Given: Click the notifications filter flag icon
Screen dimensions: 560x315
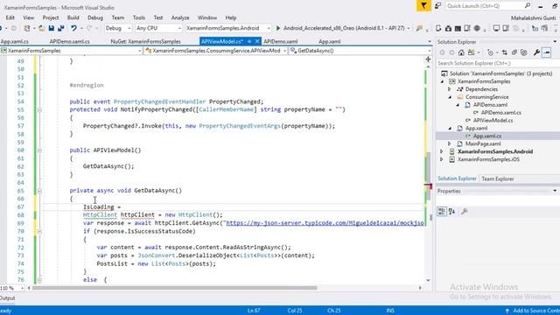Looking at the screenshot, I should coord(423,6).
